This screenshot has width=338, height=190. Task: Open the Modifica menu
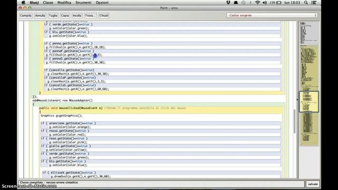point(64,3)
